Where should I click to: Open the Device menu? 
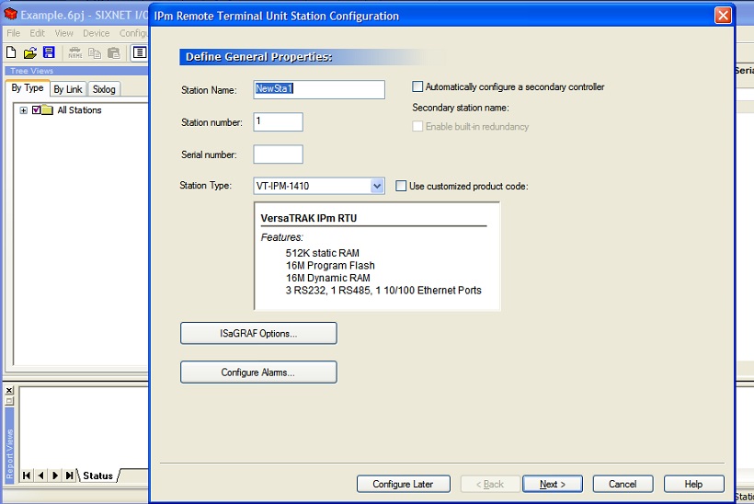tap(97, 33)
